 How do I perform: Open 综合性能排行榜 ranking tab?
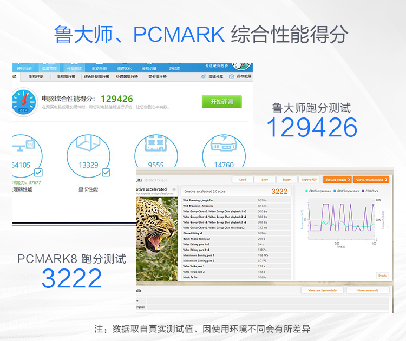pyautogui.click(x=96, y=77)
